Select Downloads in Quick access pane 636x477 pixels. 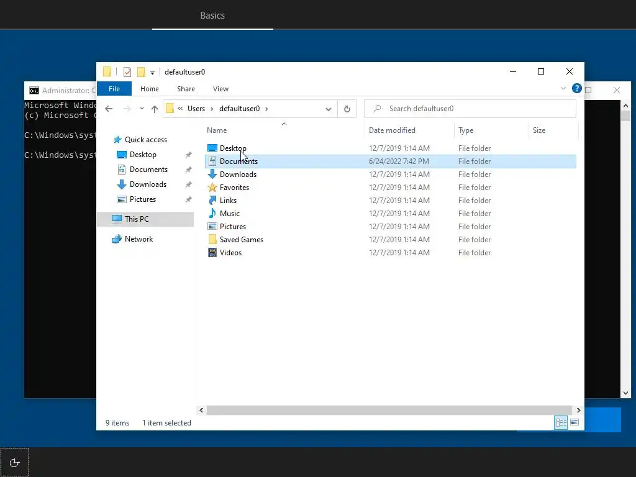click(x=148, y=184)
